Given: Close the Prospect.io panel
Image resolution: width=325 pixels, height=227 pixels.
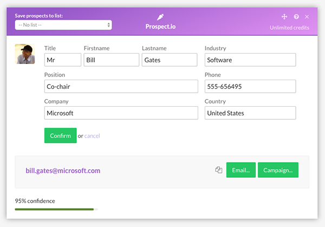Looking at the screenshot, I should (x=307, y=17).
